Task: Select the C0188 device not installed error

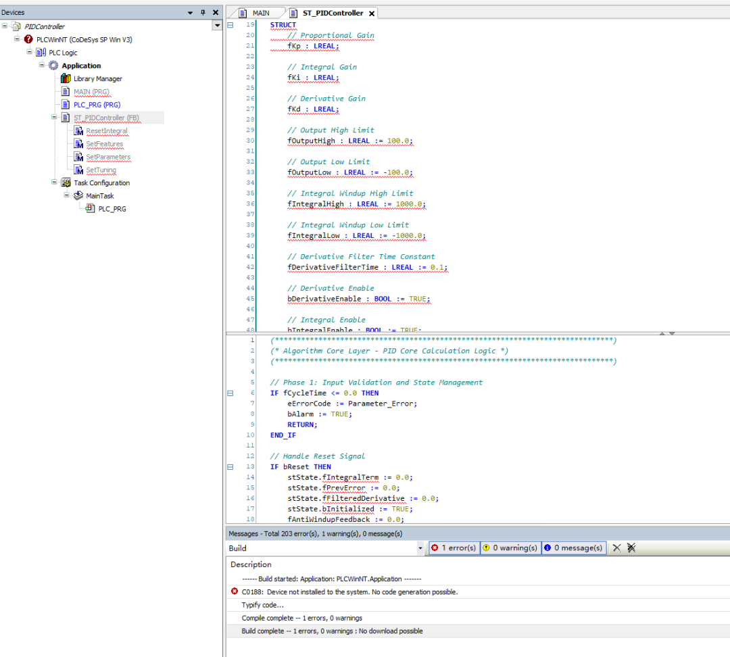Action: tap(349, 591)
